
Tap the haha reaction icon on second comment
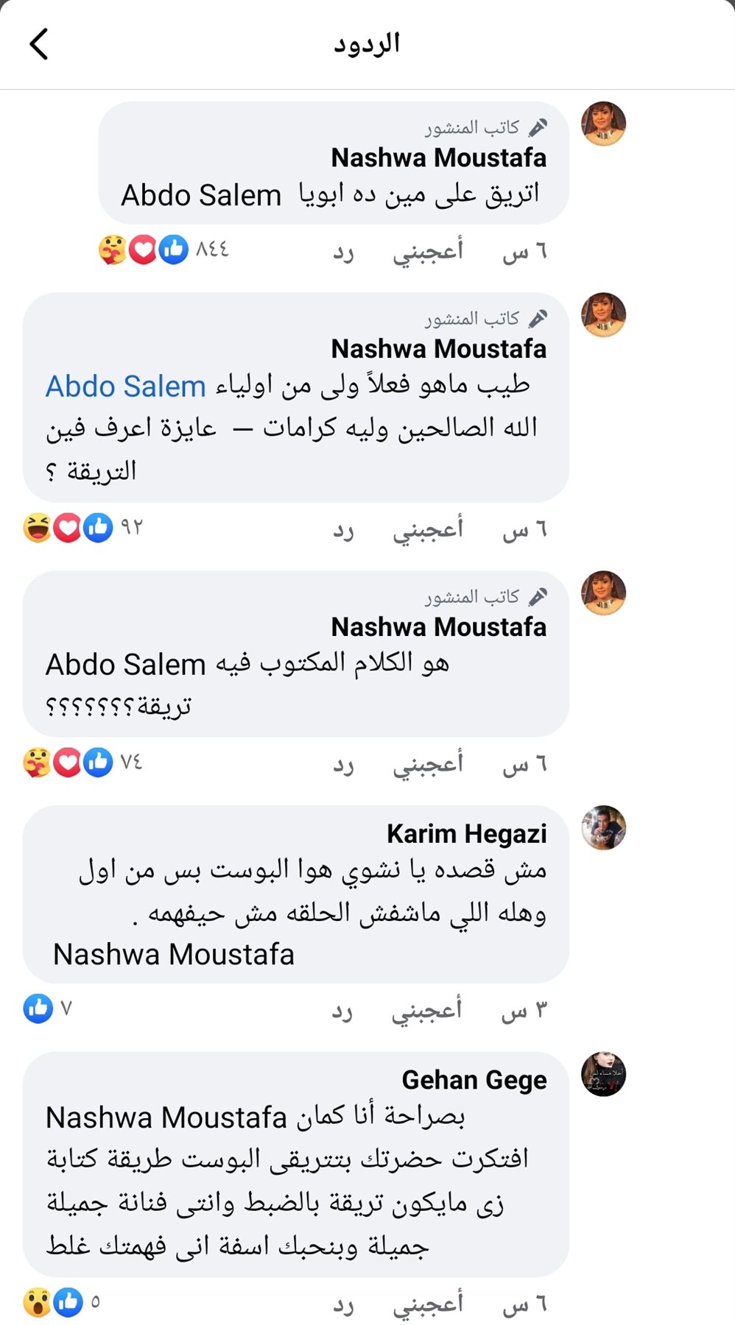[x=35, y=526]
